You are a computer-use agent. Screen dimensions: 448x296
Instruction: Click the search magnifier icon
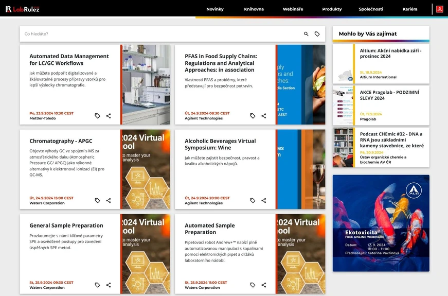[x=306, y=34]
